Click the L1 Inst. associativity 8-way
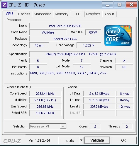 (x=125, y=100)
